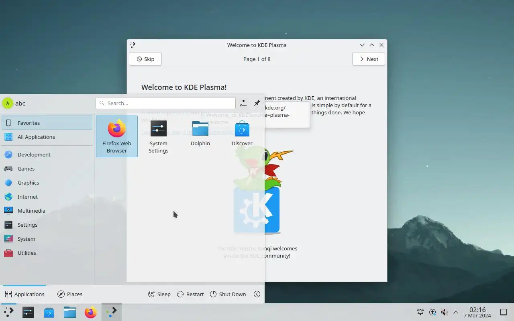514x321 pixels.
Task: Open the Graphics category
Action: pyautogui.click(x=47, y=183)
